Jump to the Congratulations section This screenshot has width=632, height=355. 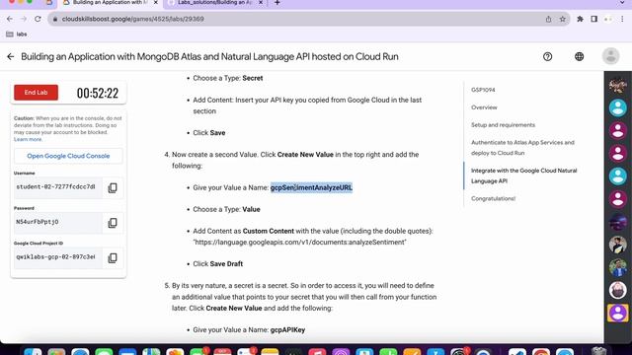(494, 198)
